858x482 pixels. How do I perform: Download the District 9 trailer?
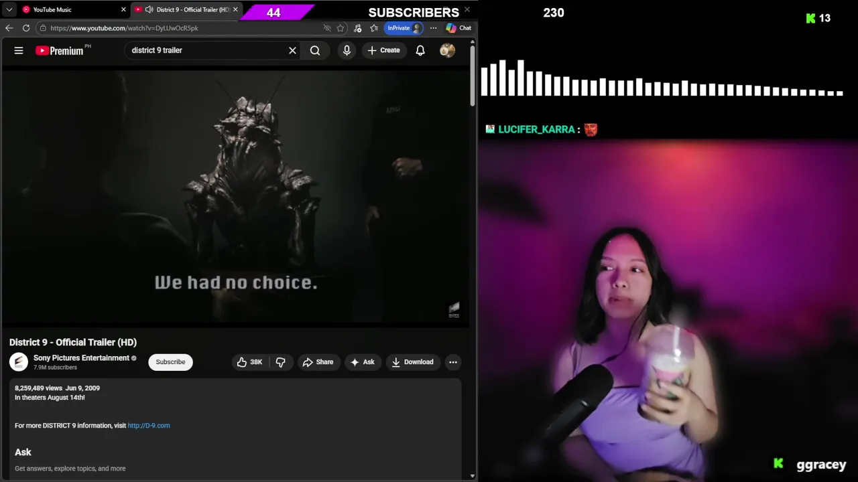(412, 362)
